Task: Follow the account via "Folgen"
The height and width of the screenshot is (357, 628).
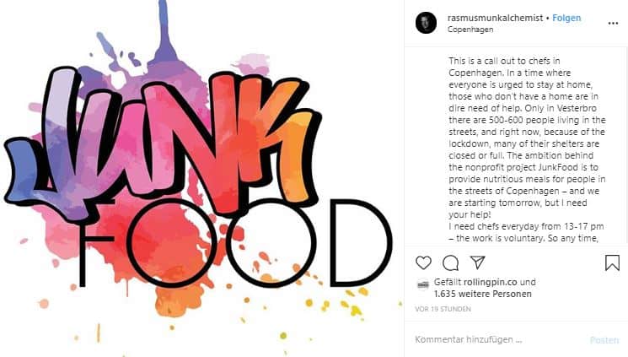Action: 566,17
